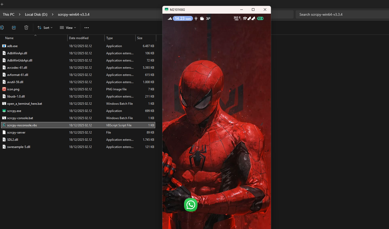Expand chevron after This PC breadcrumb
Screen dimensions: 389x229
20,14
